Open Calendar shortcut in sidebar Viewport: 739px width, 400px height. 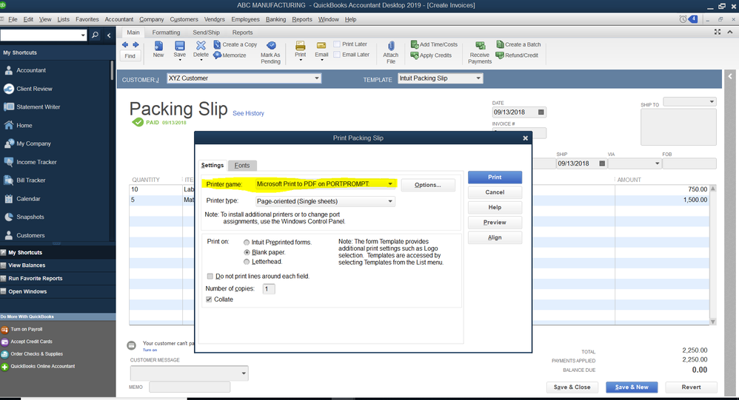(x=28, y=199)
